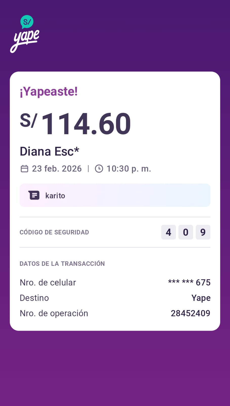Click the clock icon beside the time
This screenshot has width=230, height=406.
(x=99, y=169)
